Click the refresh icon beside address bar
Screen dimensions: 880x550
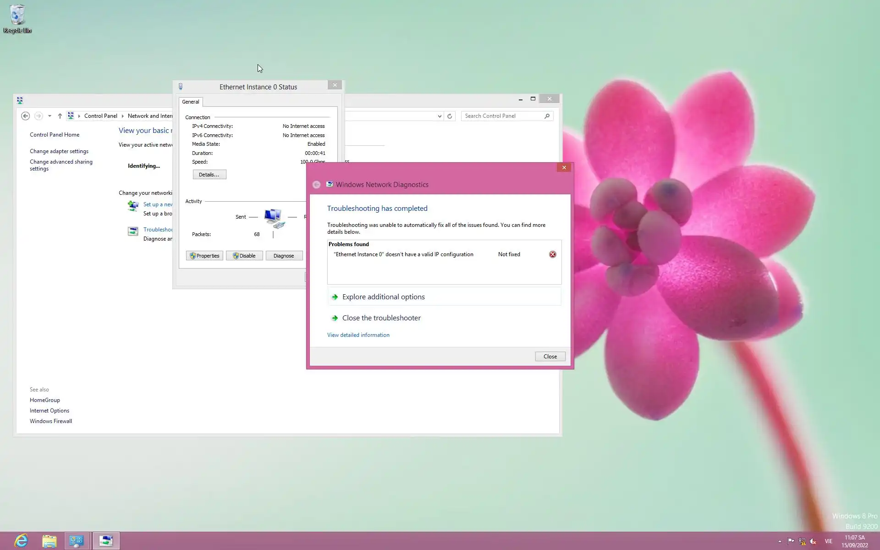[450, 116]
